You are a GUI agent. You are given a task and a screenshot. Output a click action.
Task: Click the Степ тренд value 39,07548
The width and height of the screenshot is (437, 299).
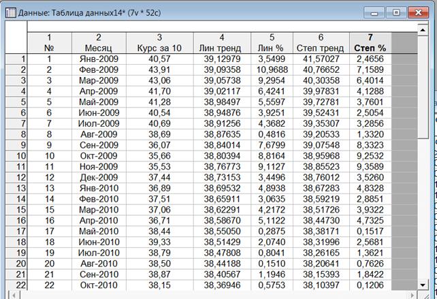tap(321, 145)
